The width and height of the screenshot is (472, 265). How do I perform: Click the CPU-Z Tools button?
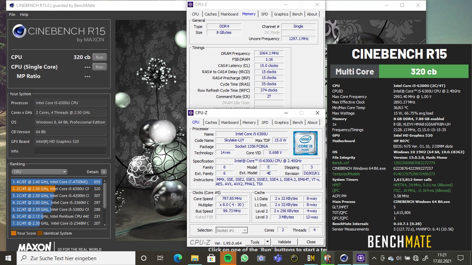point(255,242)
